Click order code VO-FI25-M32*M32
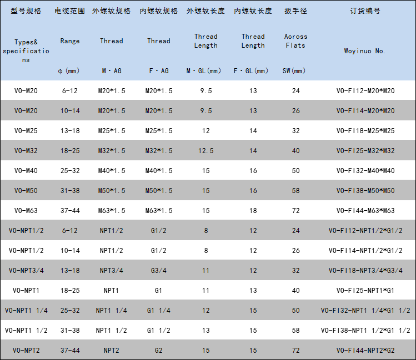The width and height of the screenshot is (416, 360). [365, 151]
